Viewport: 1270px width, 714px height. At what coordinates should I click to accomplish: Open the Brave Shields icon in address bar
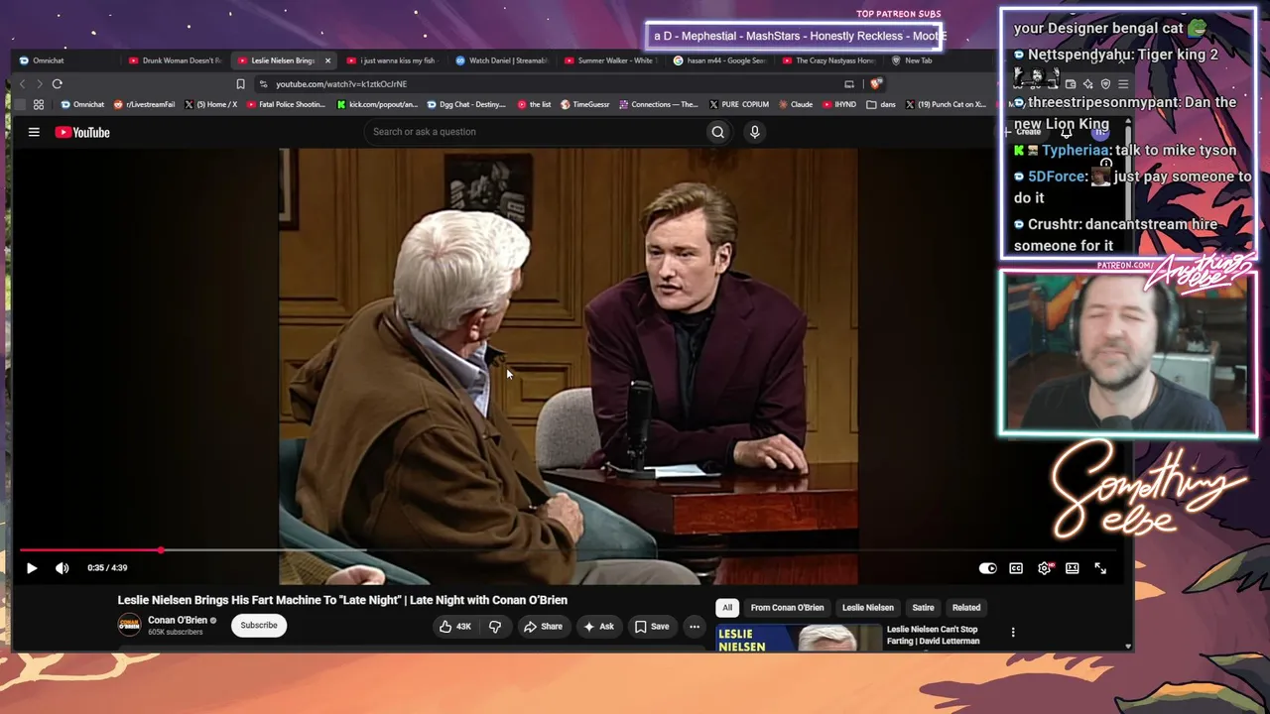[876, 84]
